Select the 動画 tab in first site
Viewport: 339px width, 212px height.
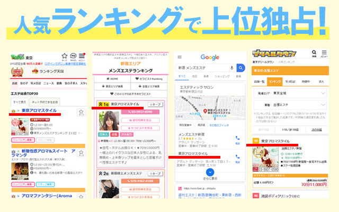coord(59,84)
